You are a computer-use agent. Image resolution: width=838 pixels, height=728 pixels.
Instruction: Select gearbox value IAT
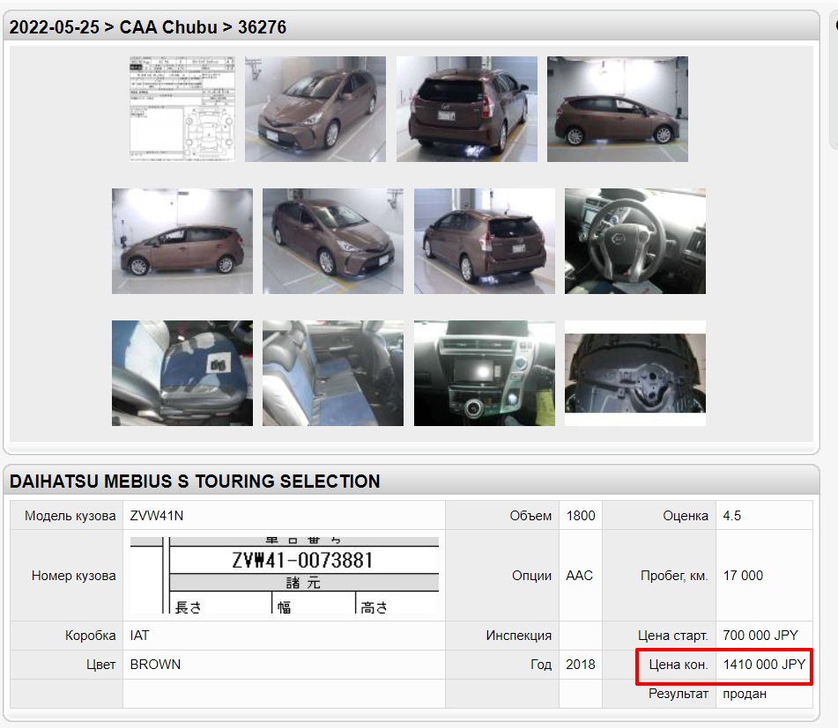click(x=139, y=636)
